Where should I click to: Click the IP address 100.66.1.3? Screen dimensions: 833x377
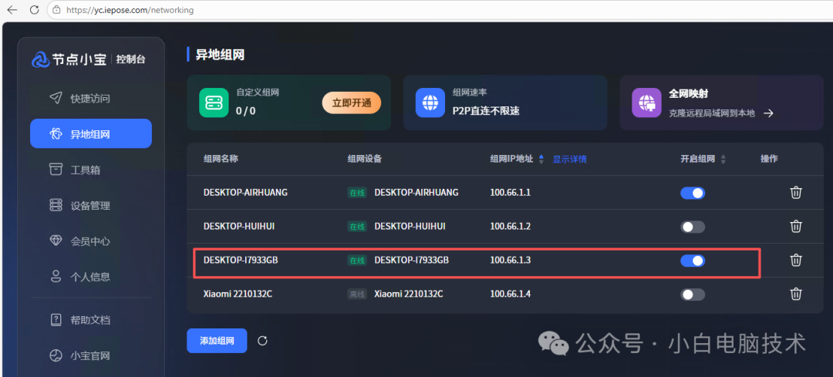[x=510, y=260]
